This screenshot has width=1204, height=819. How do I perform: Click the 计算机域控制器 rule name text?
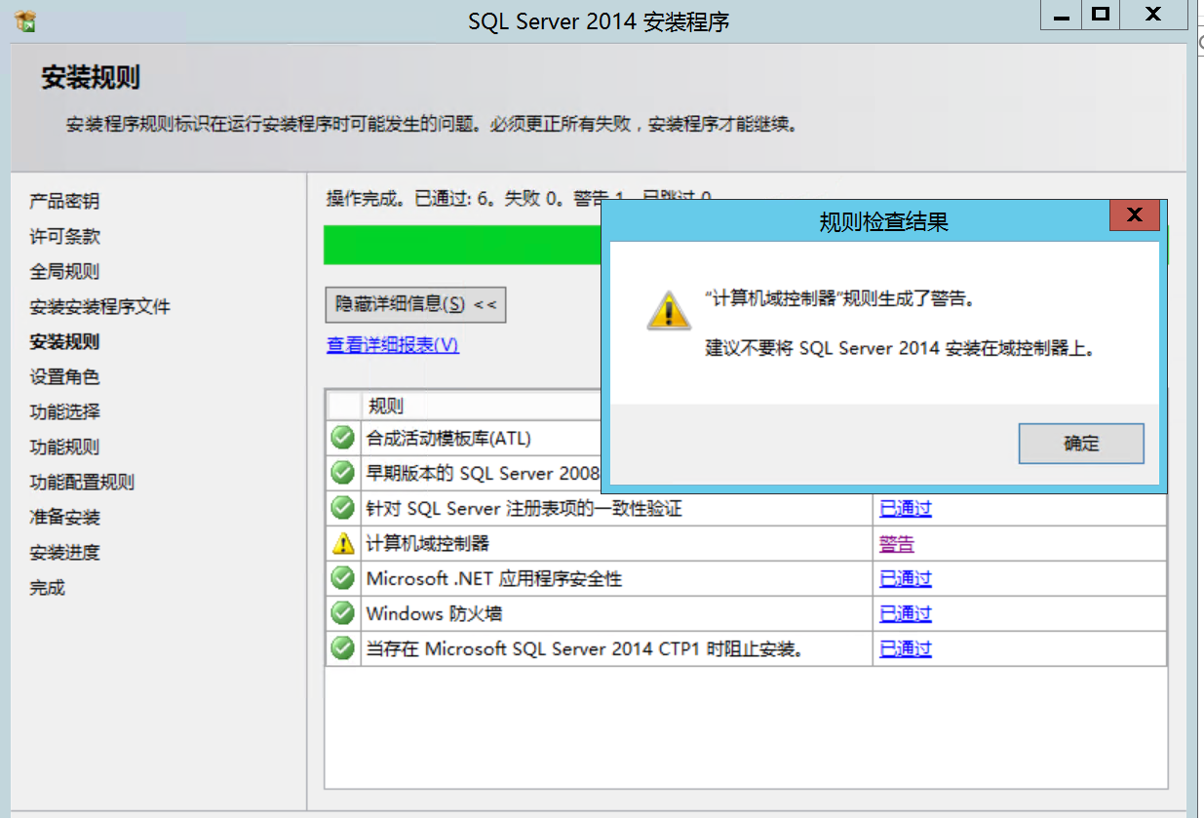(x=427, y=543)
